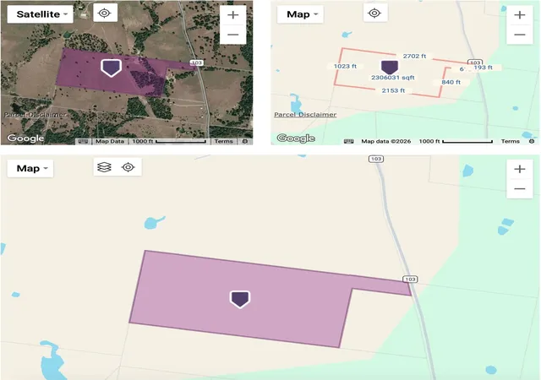Select the 840 ft dimension label
Screen dimensions: 541x380
coord(451,82)
